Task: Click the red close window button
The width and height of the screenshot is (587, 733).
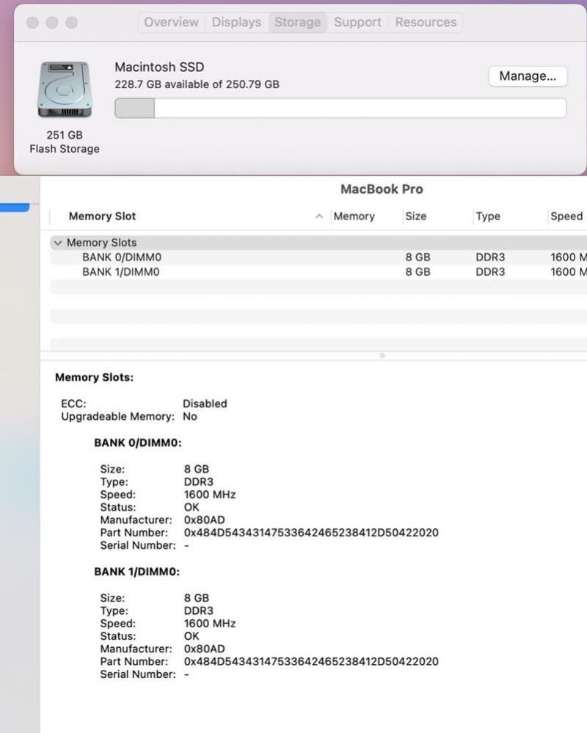Action: (32, 23)
